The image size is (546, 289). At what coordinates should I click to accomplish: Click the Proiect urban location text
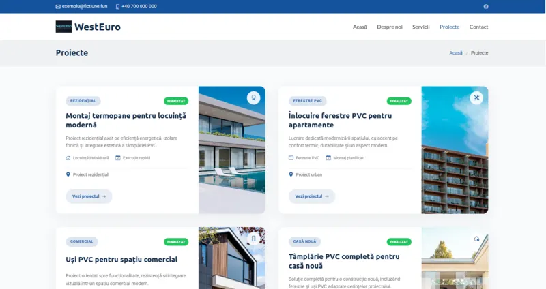(x=309, y=175)
